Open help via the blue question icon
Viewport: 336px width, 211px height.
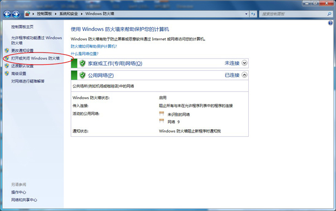tap(330, 23)
